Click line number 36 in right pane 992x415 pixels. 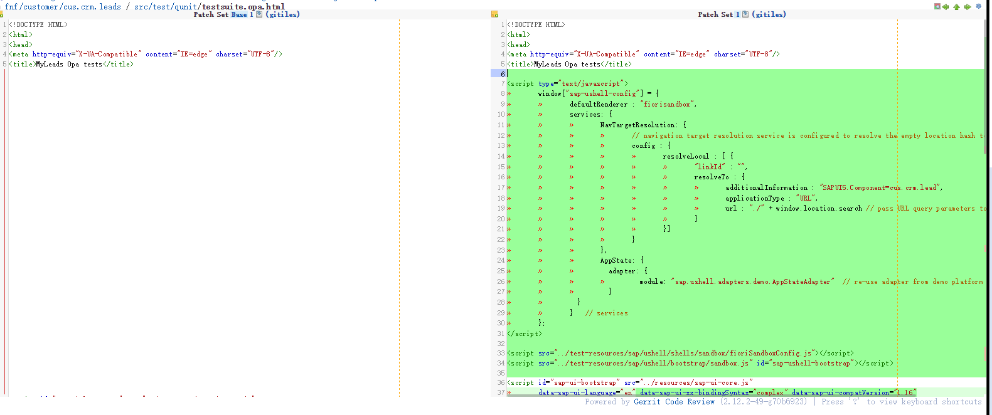pyautogui.click(x=501, y=382)
